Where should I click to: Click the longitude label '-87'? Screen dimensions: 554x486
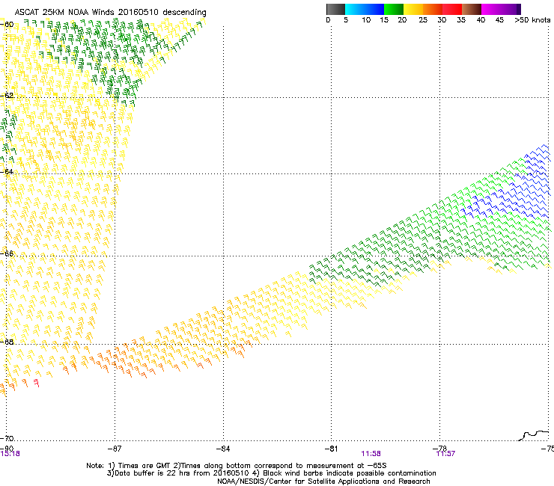pos(115,449)
